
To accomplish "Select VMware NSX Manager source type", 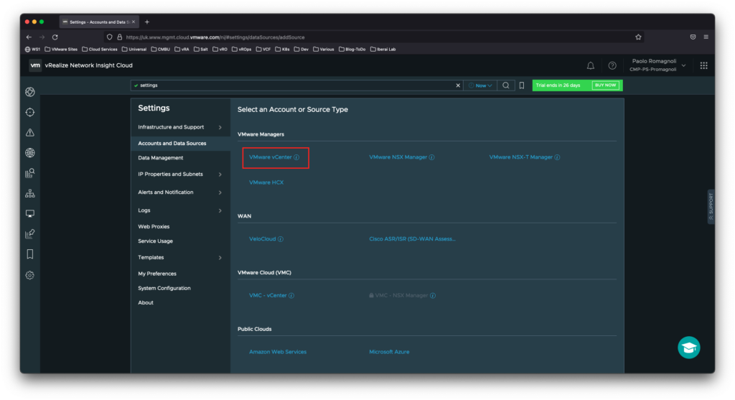I will [x=398, y=157].
